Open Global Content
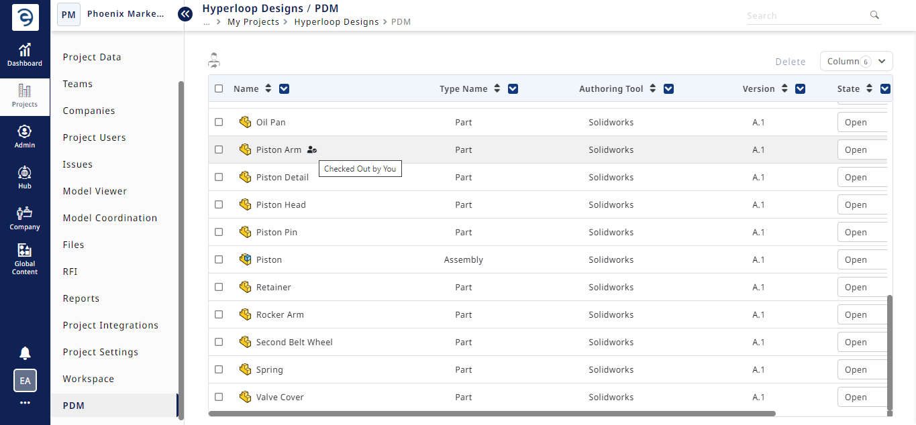Screen dimensions: 916x425 click(25, 259)
